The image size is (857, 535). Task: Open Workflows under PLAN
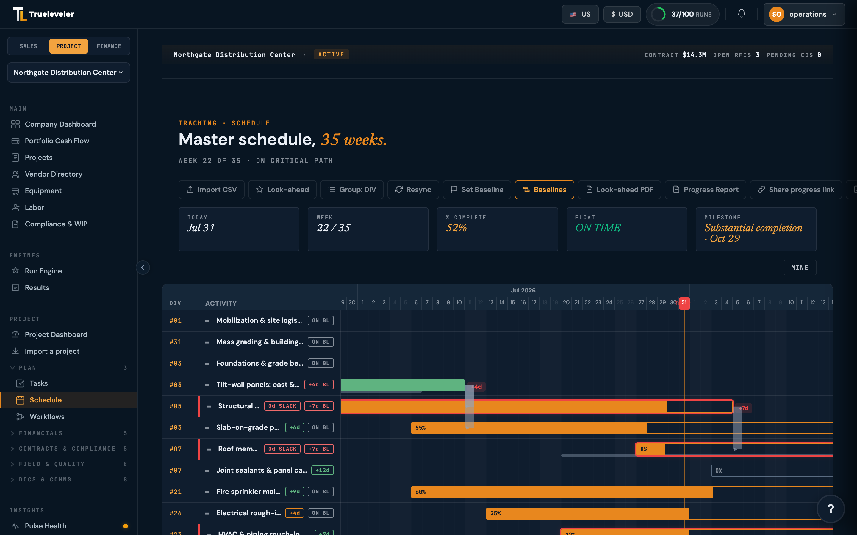point(69,416)
